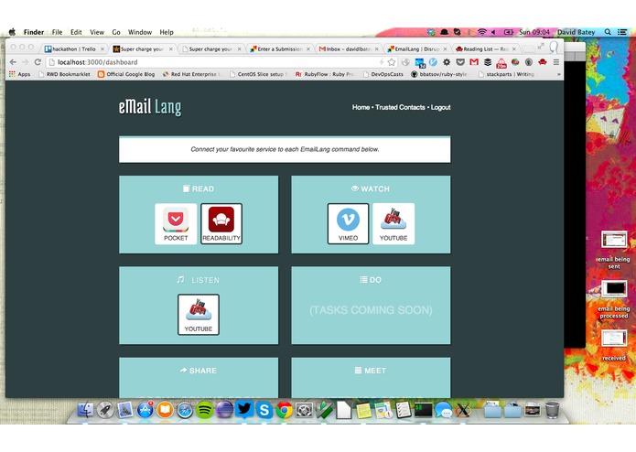
Task: Open Finder from the Dock
Action: [x=86, y=410]
